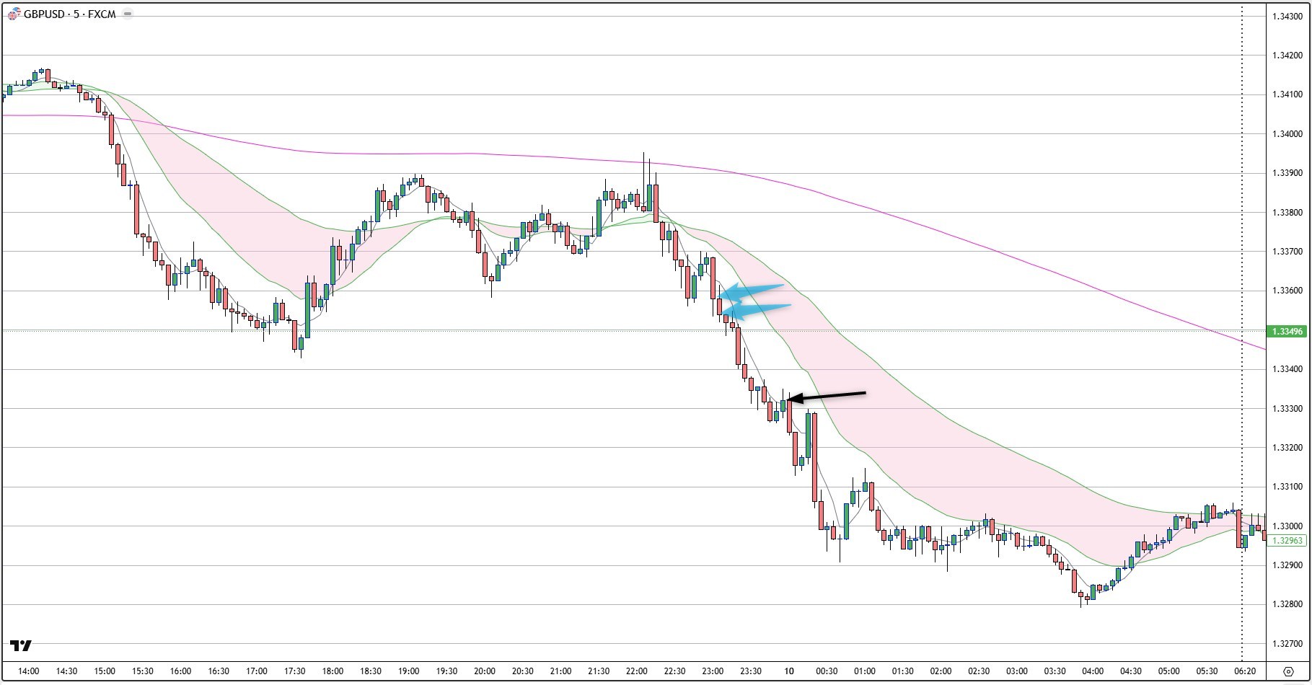Click the 1.32700 price scale label

pyautogui.click(x=1287, y=644)
